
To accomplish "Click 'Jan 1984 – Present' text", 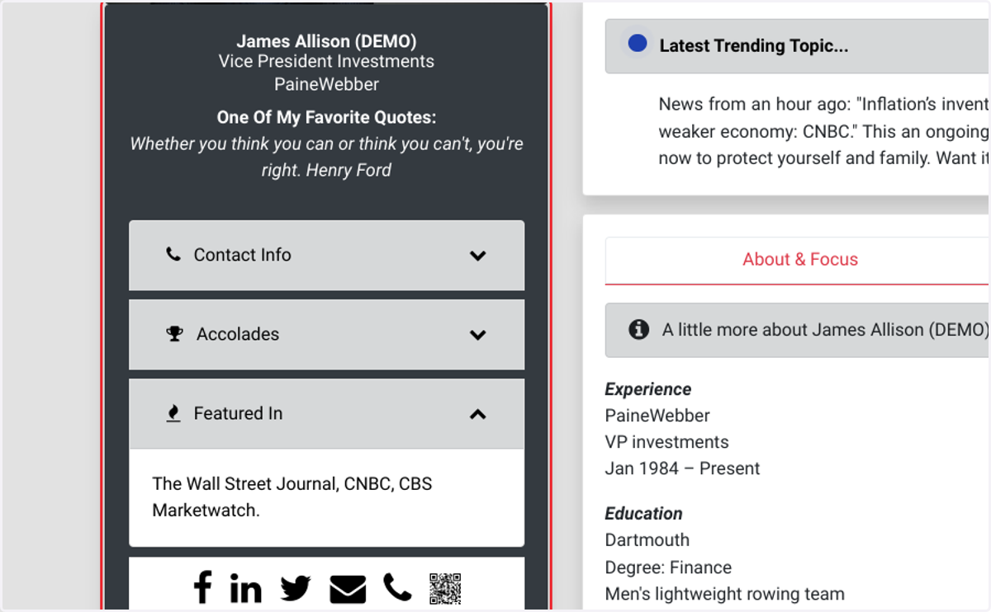I will pos(682,468).
